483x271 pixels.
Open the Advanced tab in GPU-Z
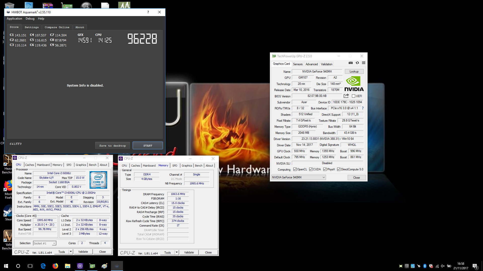[x=311, y=64]
